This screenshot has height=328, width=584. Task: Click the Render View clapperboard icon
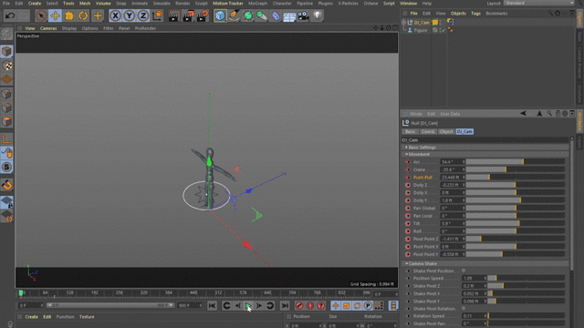click(x=173, y=15)
